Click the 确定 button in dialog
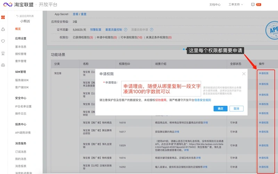The height and width of the screenshot is (174, 278). [220, 108]
